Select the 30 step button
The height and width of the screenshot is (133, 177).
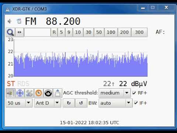click(x=88, y=32)
